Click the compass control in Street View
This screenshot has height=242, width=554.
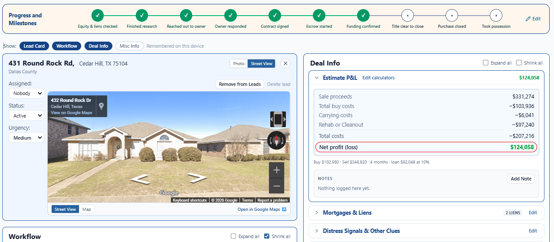[x=276, y=140]
